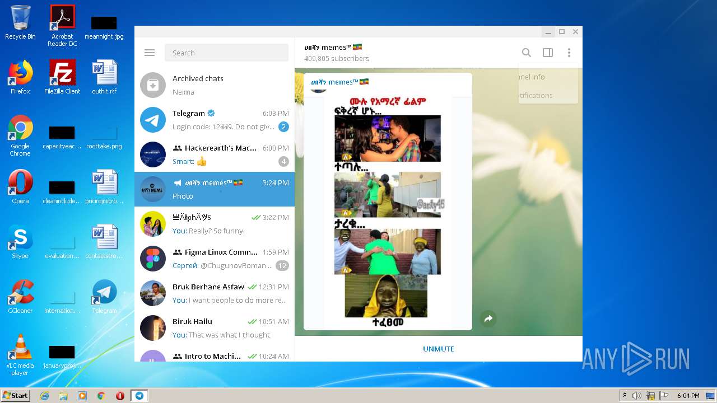Open Figma Linux Community chat
The width and height of the screenshot is (717, 403).
pyautogui.click(x=215, y=259)
